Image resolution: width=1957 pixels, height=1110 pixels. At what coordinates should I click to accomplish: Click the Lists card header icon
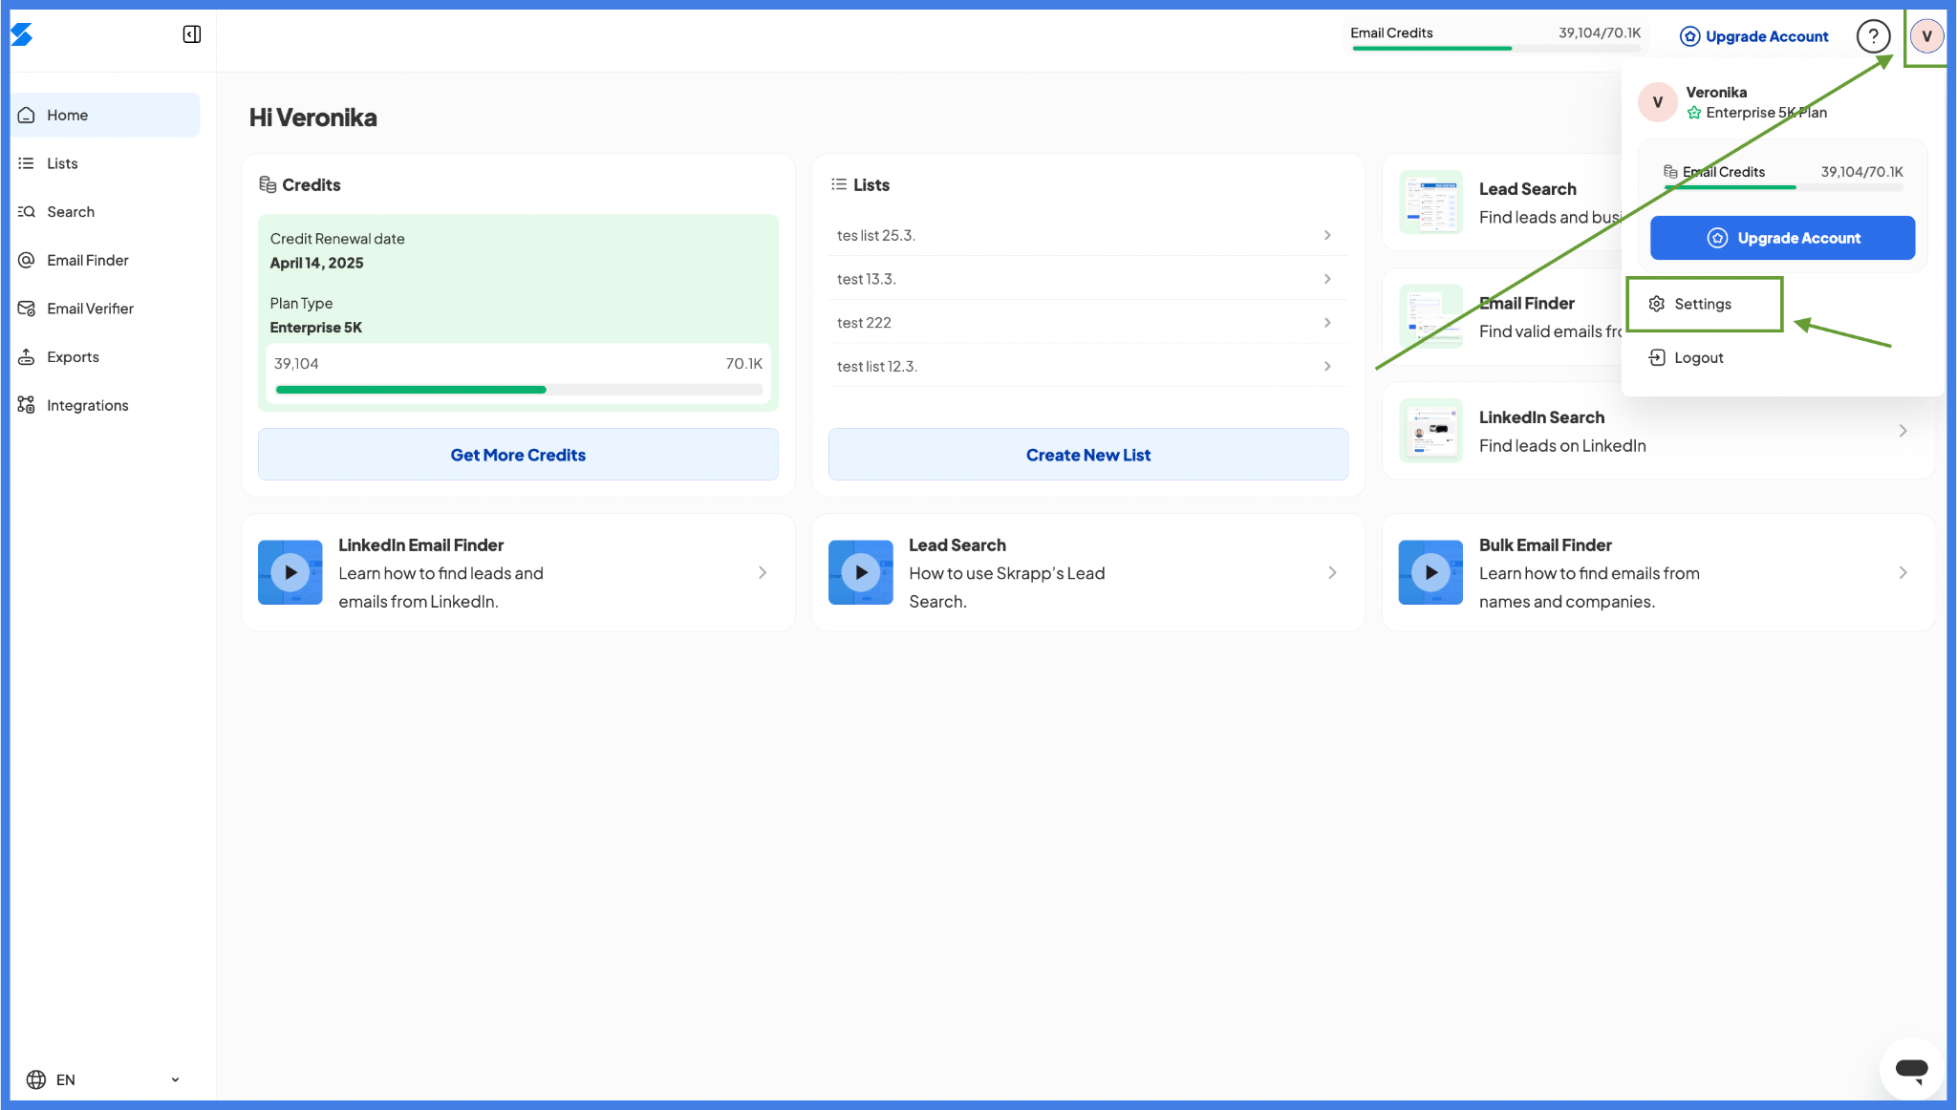[839, 184]
